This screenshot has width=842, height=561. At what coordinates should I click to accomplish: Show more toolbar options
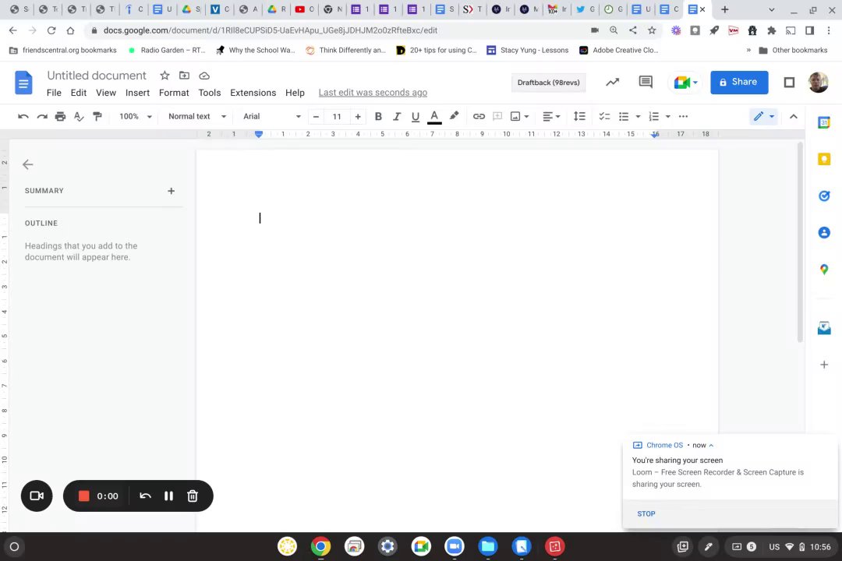tap(683, 117)
